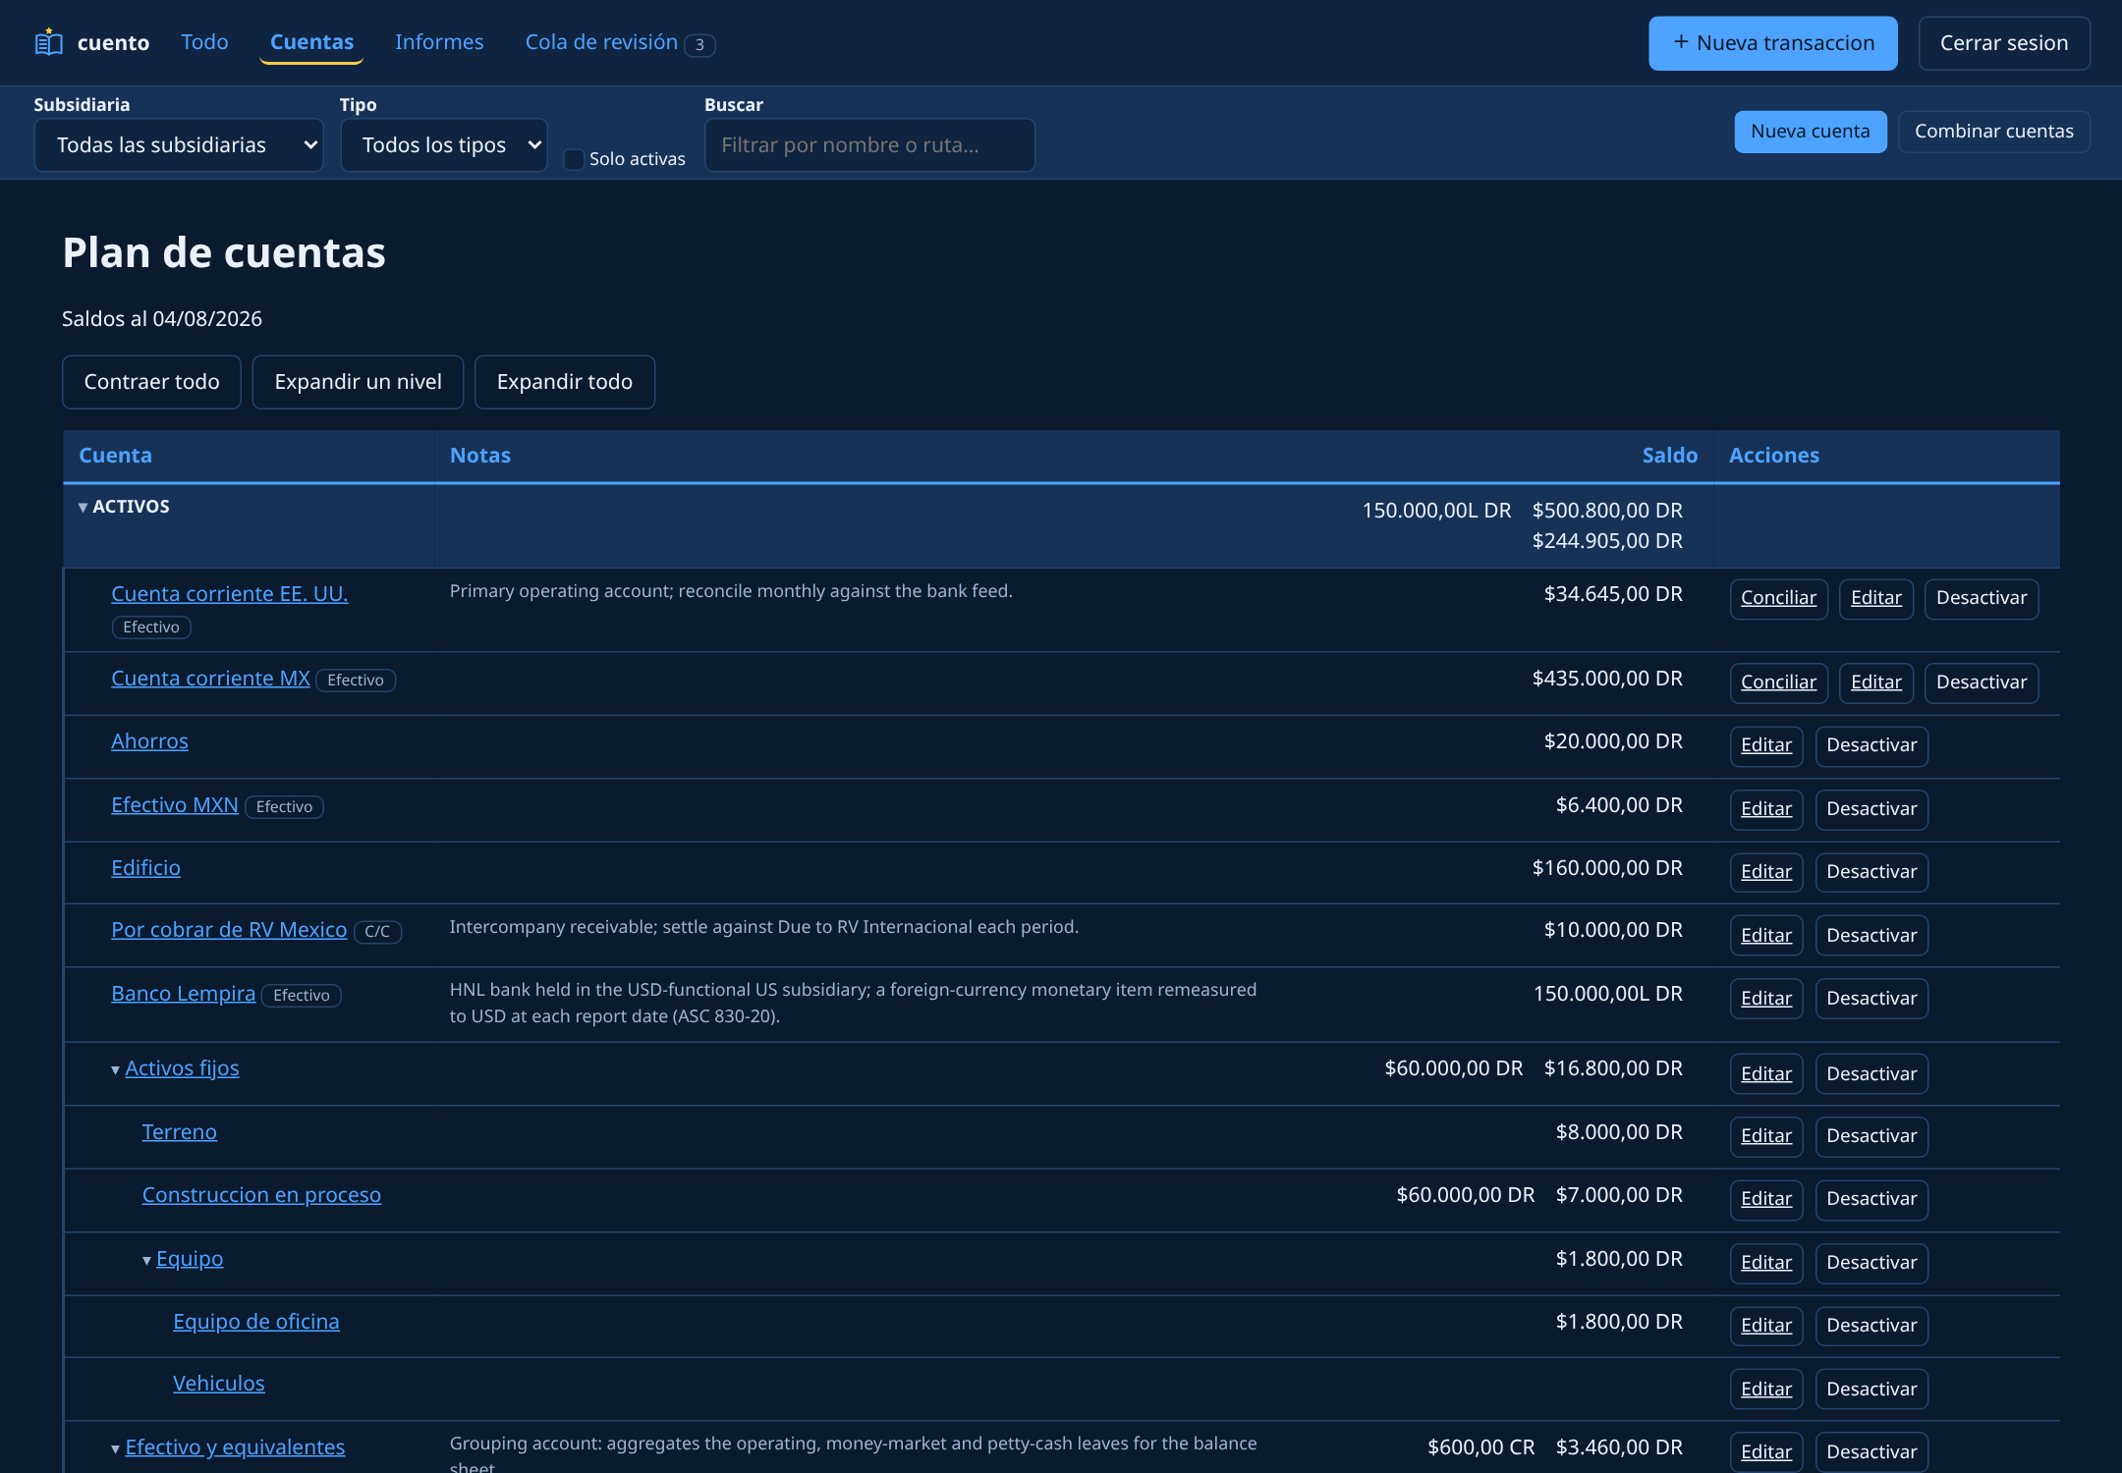Click the $435.000,00 DR balance
This screenshot has width=2122, height=1473.
pyautogui.click(x=1607, y=679)
